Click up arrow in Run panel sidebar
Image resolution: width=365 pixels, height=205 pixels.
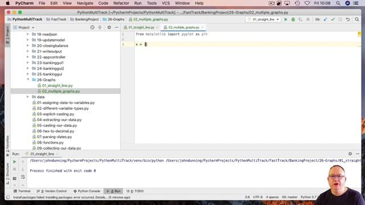point(23,162)
